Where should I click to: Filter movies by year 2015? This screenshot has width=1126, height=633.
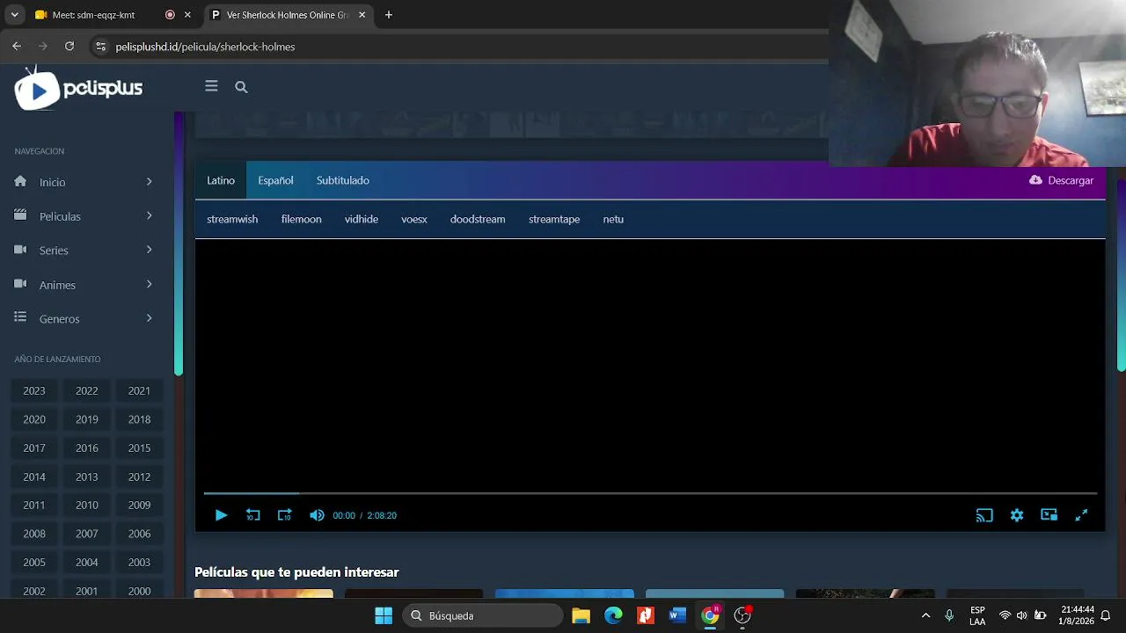139,447
